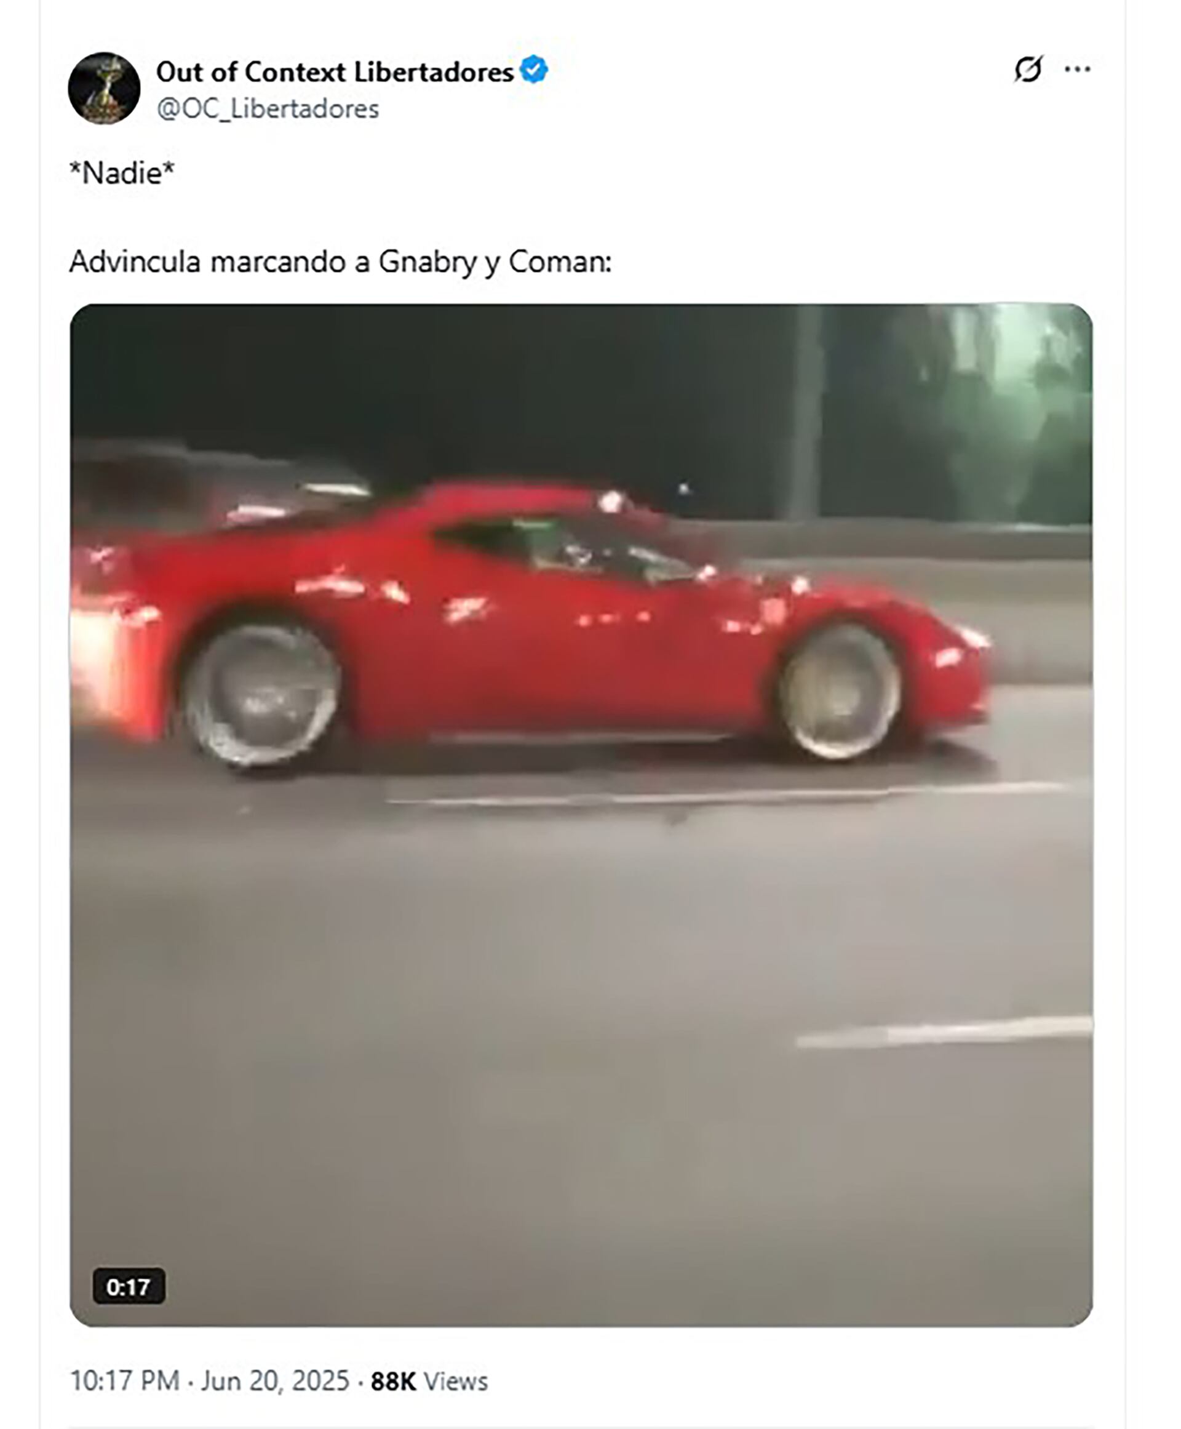Open the 88K Views count

click(429, 1380)
